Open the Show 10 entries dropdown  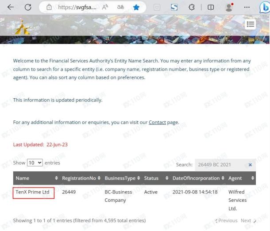tap(35, 163)
